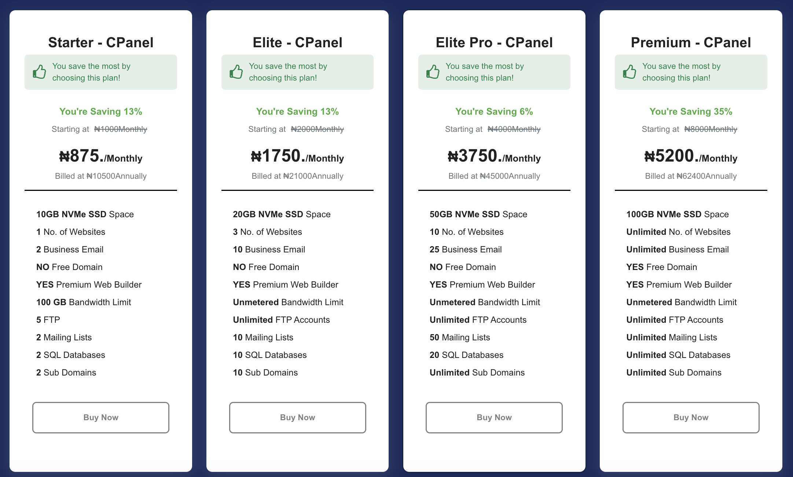Image resolution: width=793 pixels, height=477 pixels.
Task: Click the ₦1750 monthly price on Elite
Action: [297, 157]
